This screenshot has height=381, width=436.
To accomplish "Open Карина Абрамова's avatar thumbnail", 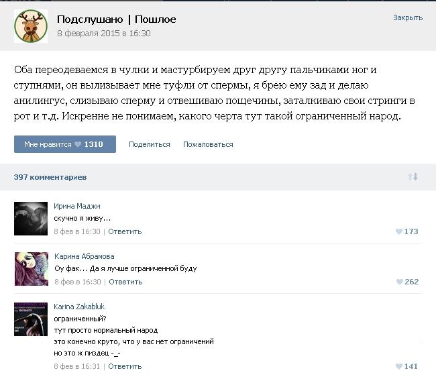I will tap(32, 269).
